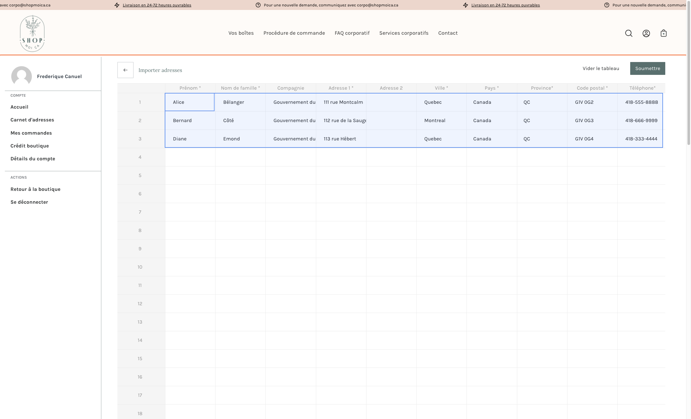Open the shopping bag cart icon
Image resolution: width=691 pixels, height=419 pixels.
coord(663,33)
